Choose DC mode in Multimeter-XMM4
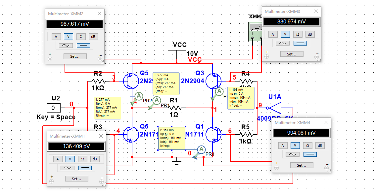374x196 pixels. coord(310,154)
